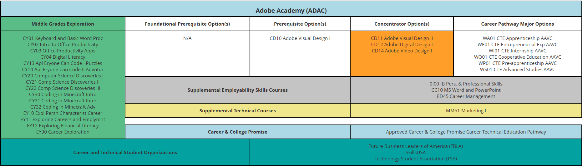
Task: Open CD11 Adobe Visual Design II course
Action: coord(402,38)
